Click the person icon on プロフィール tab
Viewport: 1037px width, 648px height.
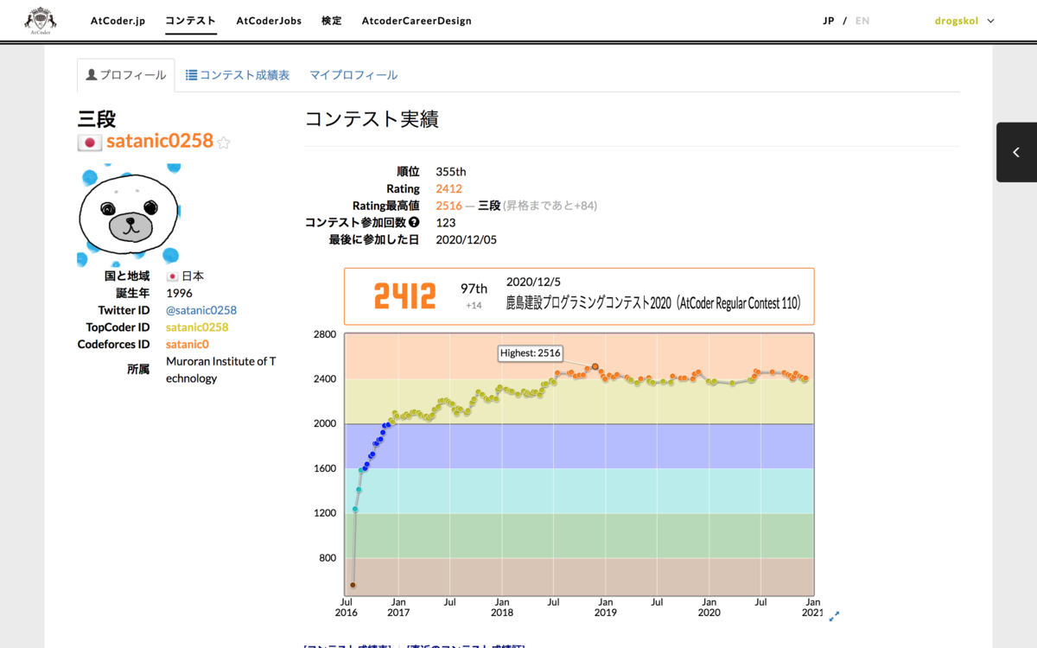[x=92, y=75]
